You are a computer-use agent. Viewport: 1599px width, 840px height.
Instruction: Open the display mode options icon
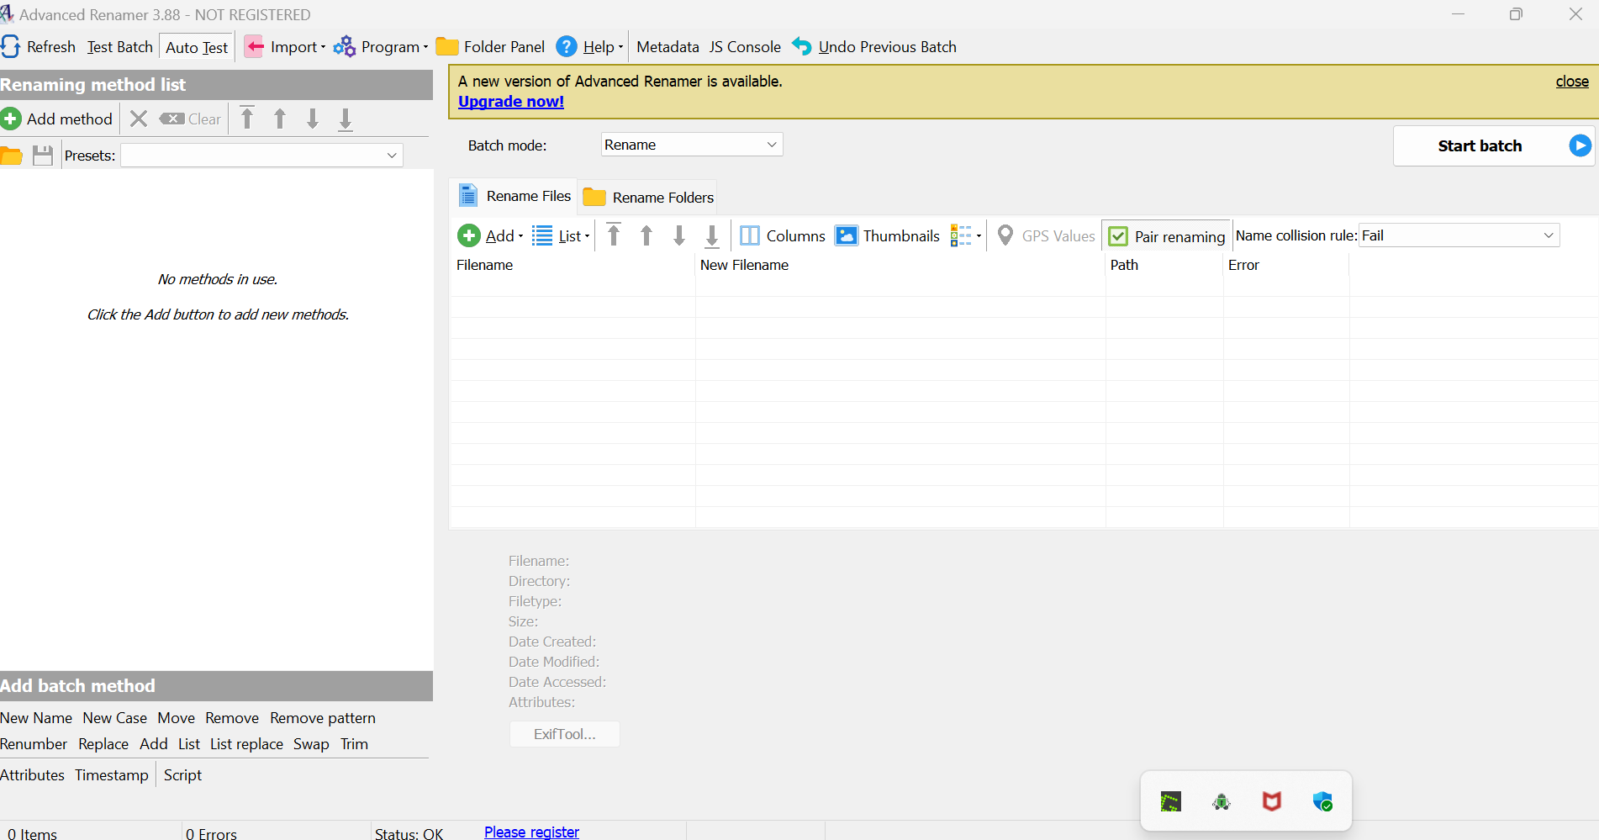tap(965, 236)
